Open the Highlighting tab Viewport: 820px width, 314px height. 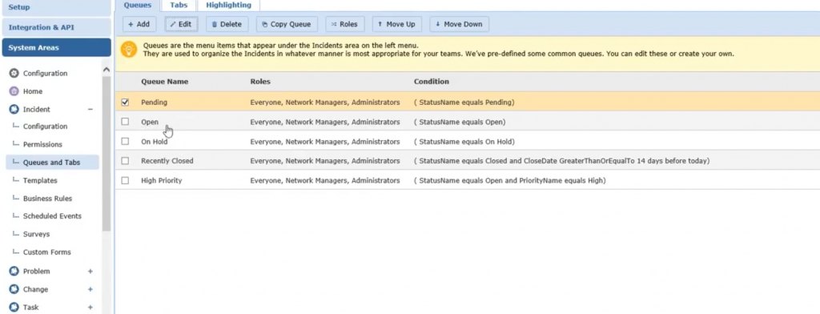point(228,6)
